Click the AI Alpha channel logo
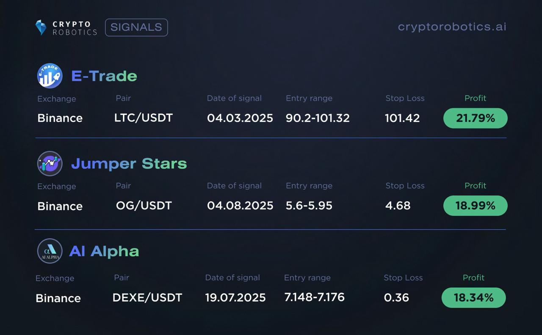This screenshot has width=542, height=335. click(50, 251)
